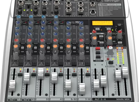The image size is (139, 102).
Task: Solo the 5/6 stereo channel
Action: 74,75
